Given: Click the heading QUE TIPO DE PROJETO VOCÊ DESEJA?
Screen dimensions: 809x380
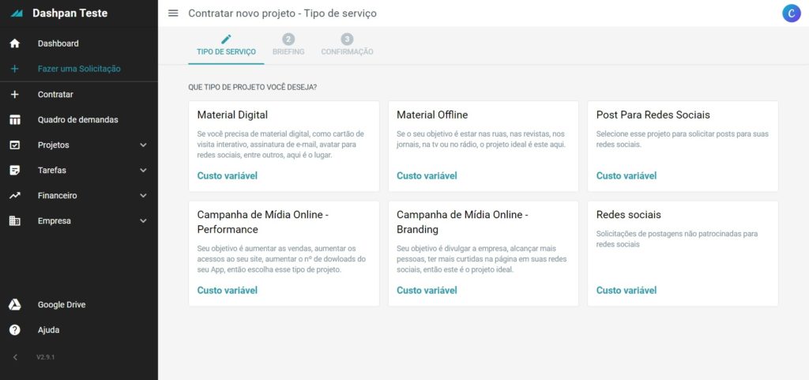Looking at the screenshot, I should [253, 87].
